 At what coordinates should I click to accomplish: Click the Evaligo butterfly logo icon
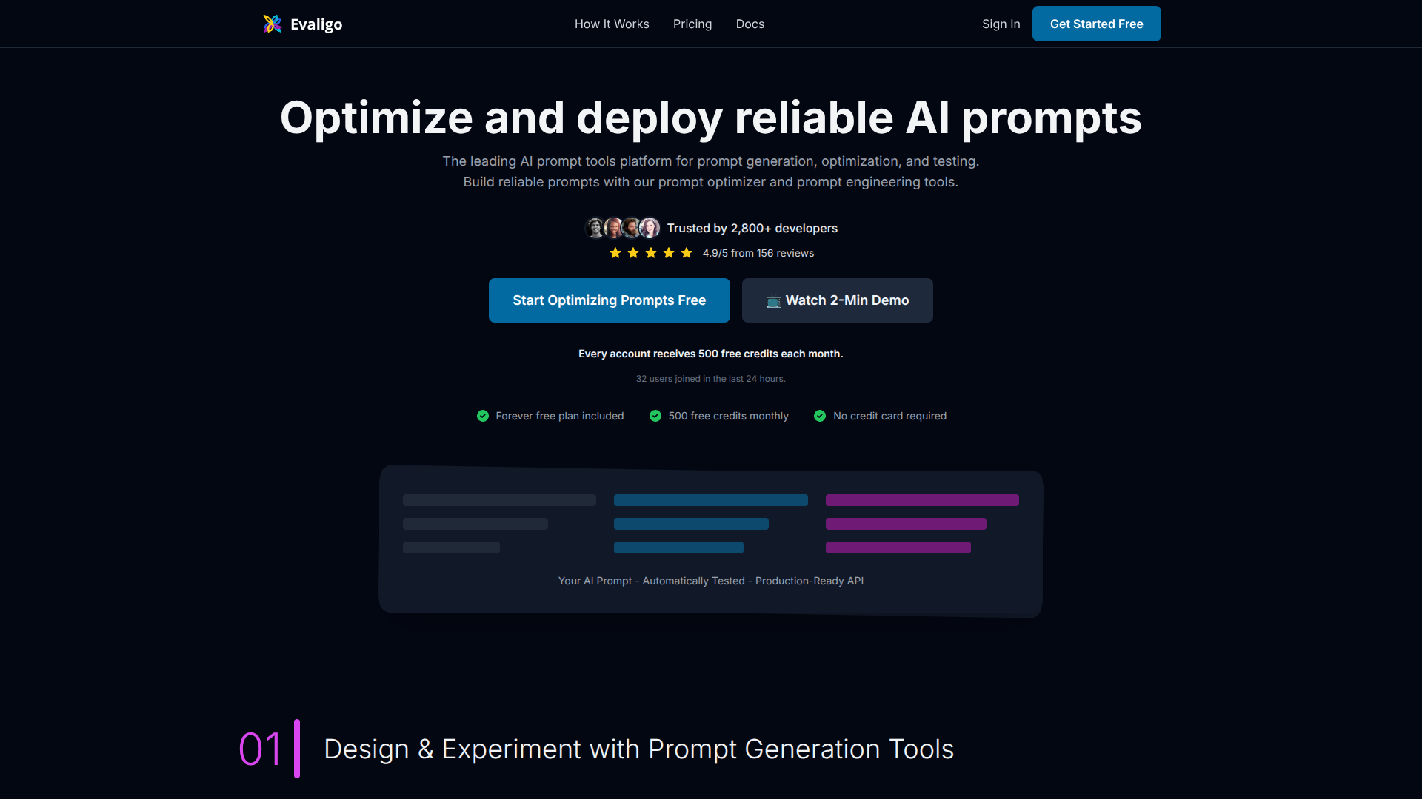273,24
